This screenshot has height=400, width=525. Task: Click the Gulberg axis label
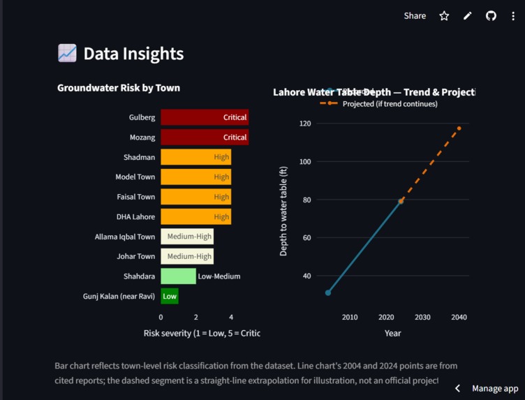tap(142, 117)
